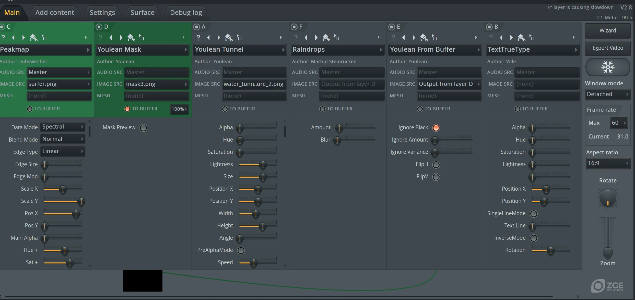Go to previous effect on layer C
Viewport: 635px width, 300px height.
[13, 38]
